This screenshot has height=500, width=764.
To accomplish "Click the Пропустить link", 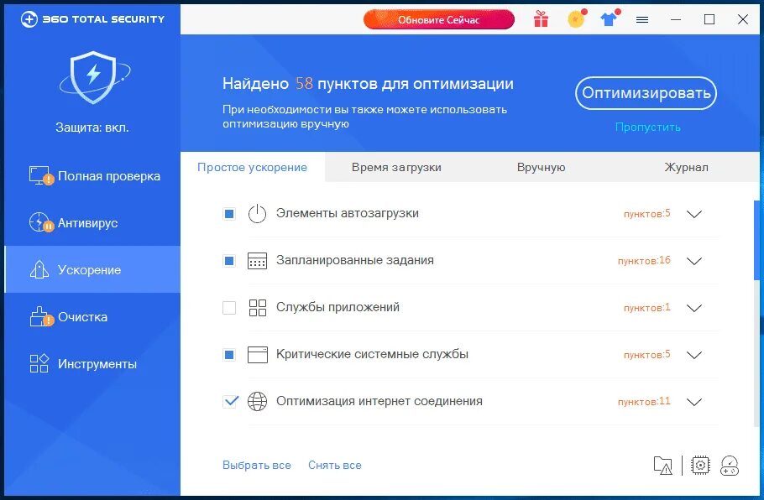I will pos(647,127).
